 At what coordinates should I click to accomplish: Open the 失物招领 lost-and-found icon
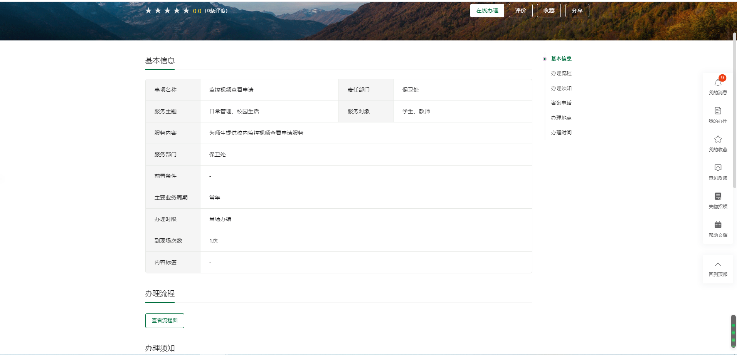coord(718,196)
